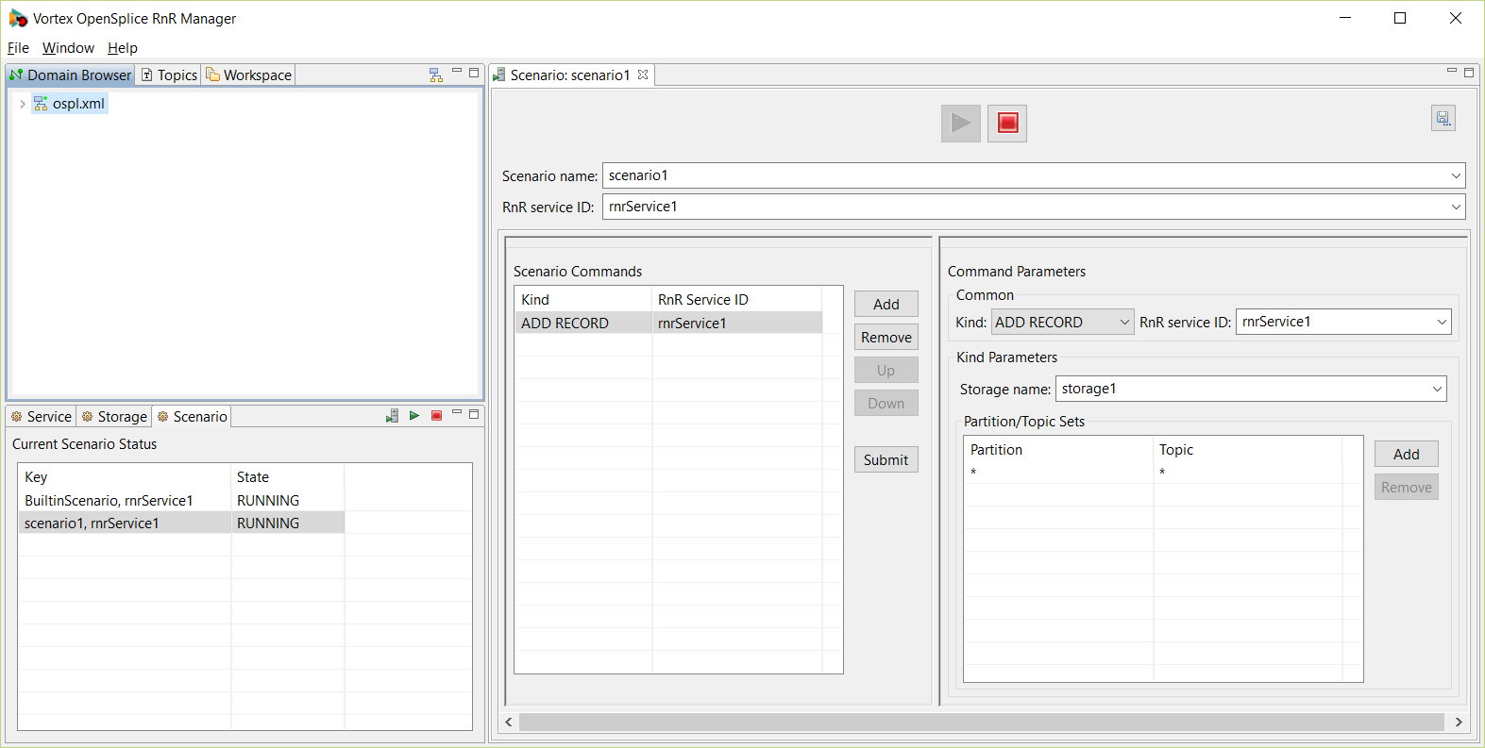Maximize the Domain Browser panel
Image resolution: width=1485 pixels, height=748 pixels.
pos(474,72)
